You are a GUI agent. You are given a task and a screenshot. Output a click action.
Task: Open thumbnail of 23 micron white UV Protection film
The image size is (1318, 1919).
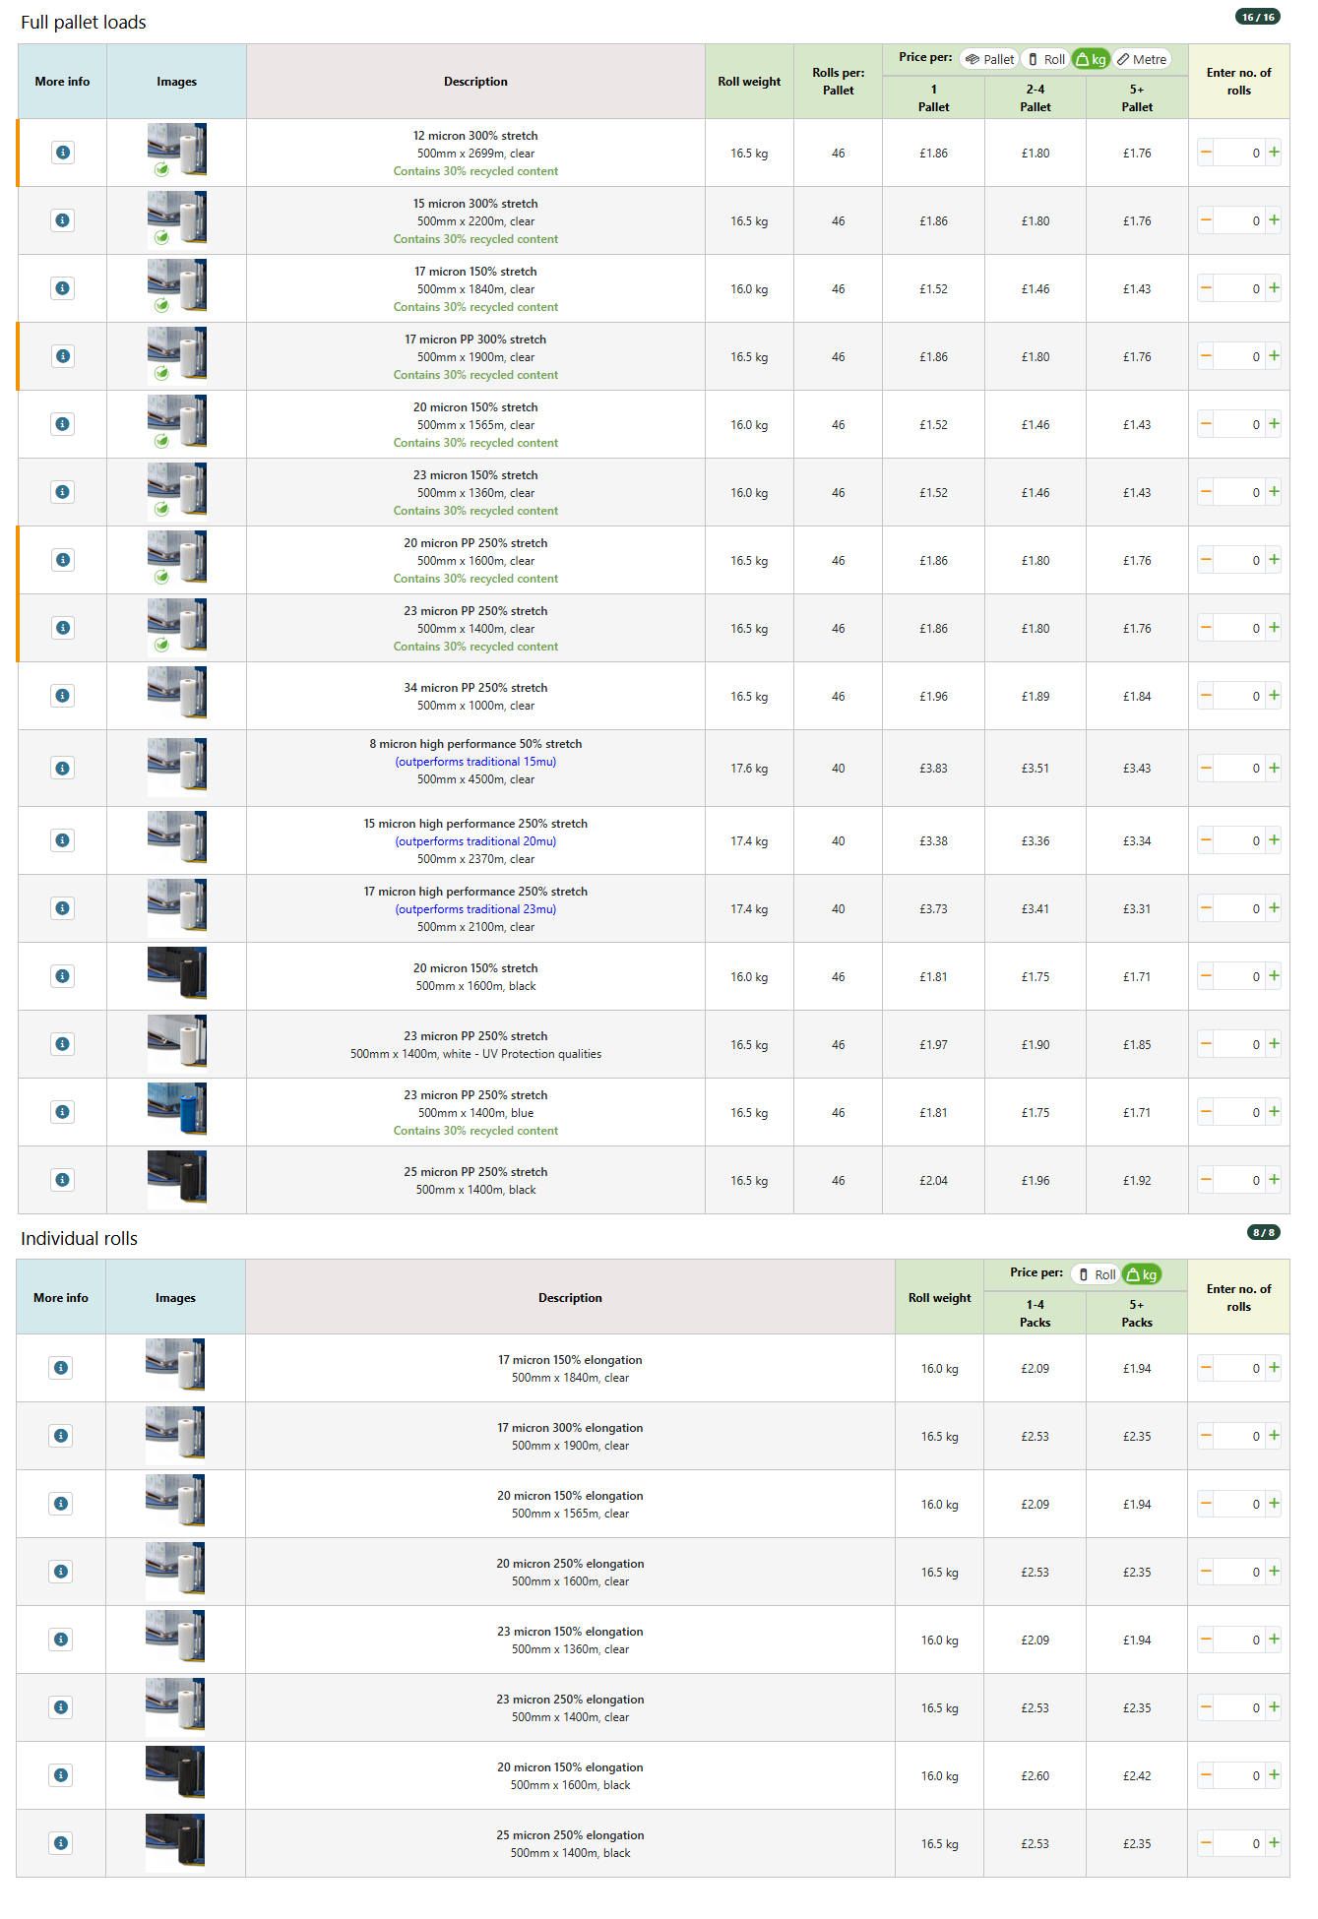pos(177,1042)
